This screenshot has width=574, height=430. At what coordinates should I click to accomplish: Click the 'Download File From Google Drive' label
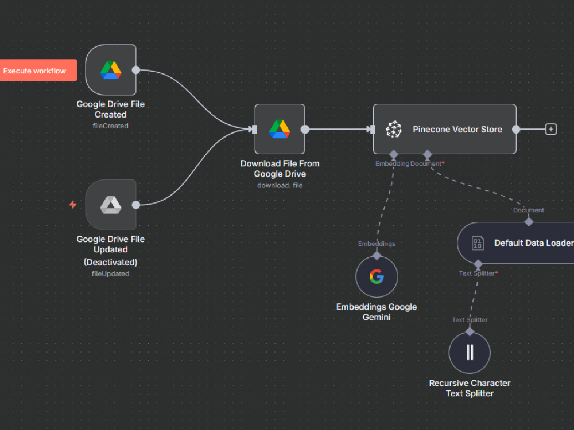280,169
